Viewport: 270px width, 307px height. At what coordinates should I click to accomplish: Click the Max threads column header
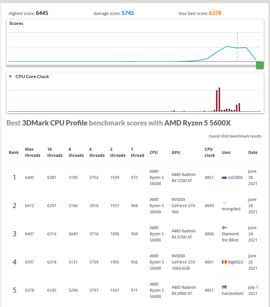tap(33, 152)
